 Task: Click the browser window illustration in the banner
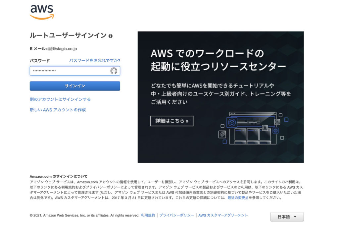tap(253, 128)
